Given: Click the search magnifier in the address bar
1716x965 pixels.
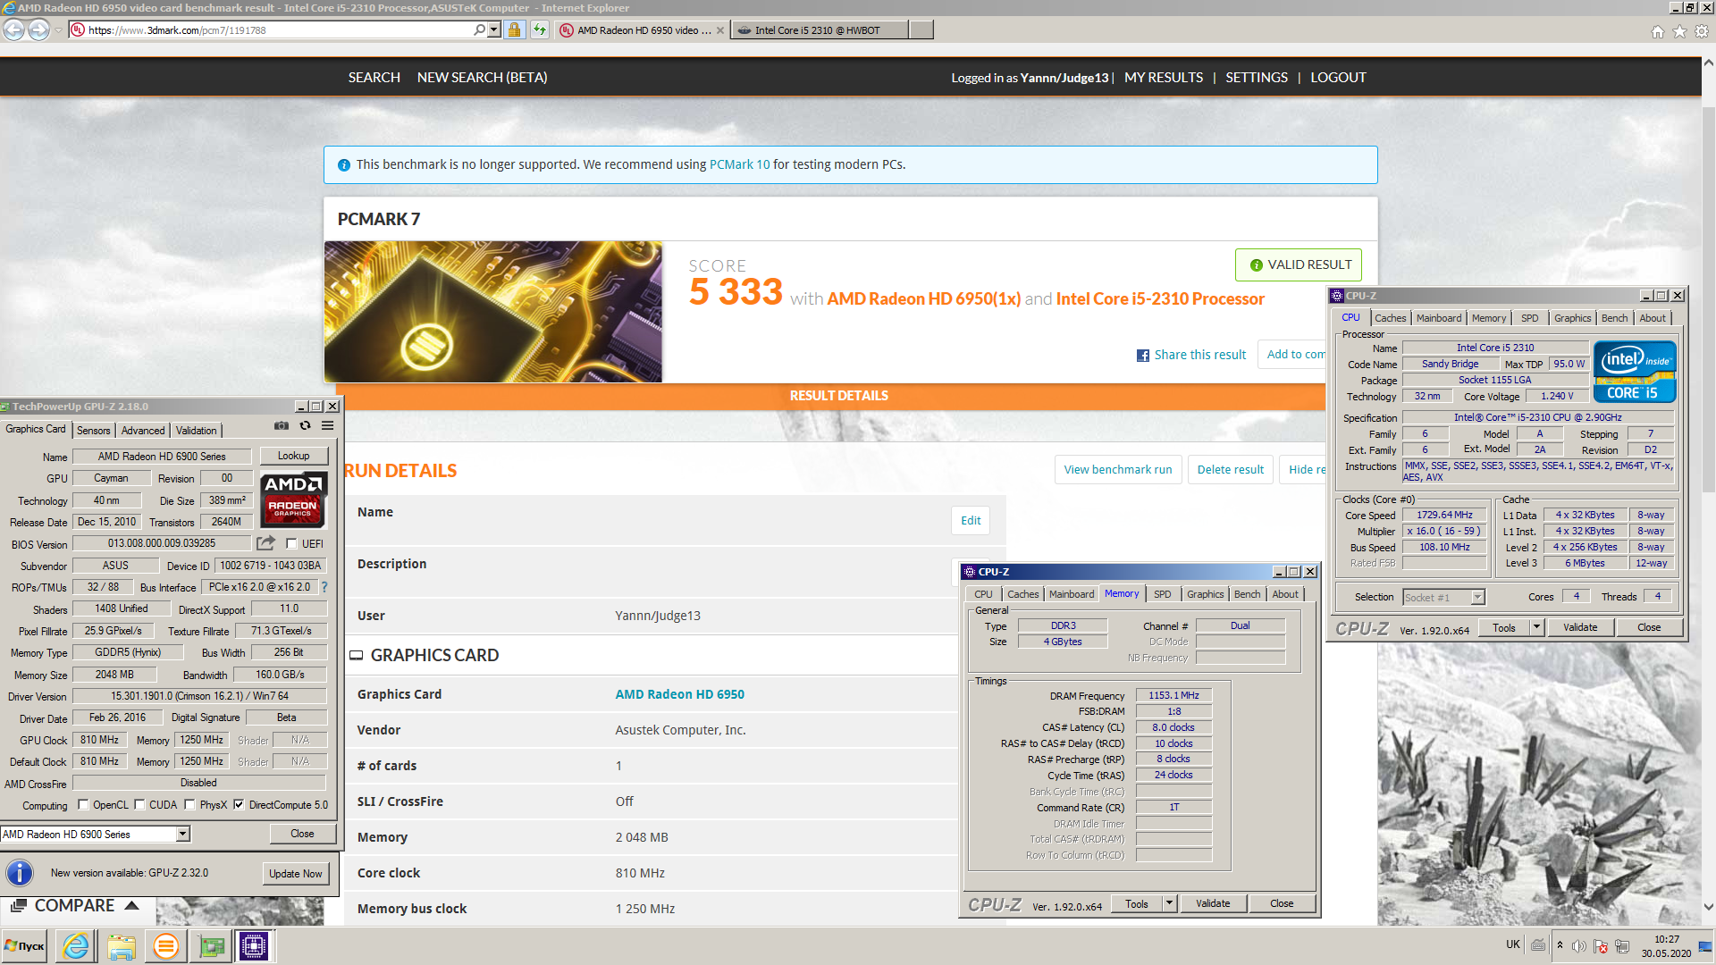Looking at the screenshot, I should point(480,29).
